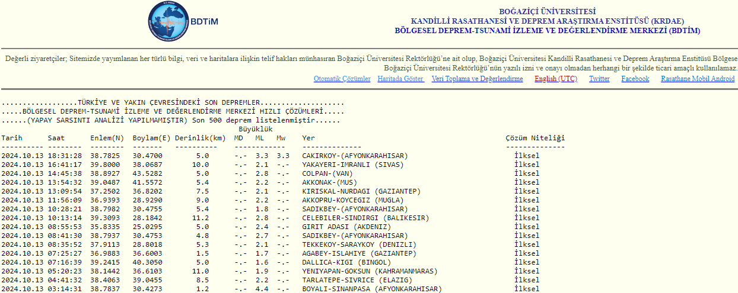
Task: Click the Enlem(N) column header
Action: [107, 138]
